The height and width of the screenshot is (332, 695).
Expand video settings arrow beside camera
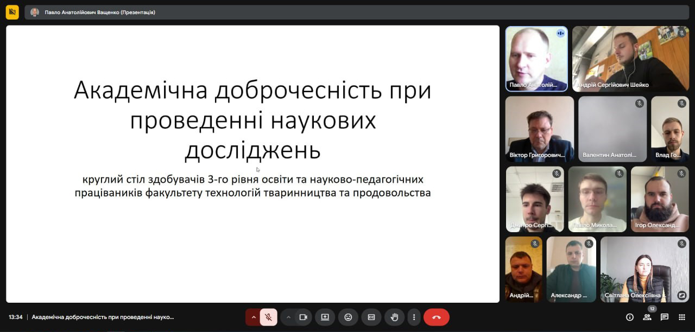(288, 317)
